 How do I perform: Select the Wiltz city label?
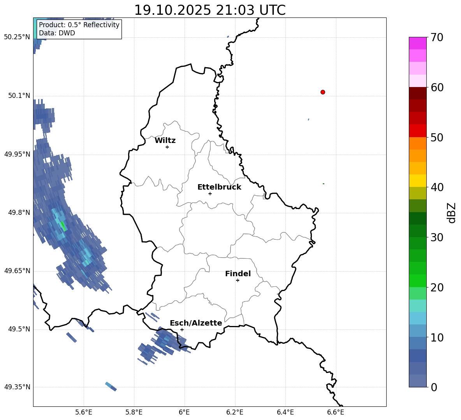click(165, 141)
